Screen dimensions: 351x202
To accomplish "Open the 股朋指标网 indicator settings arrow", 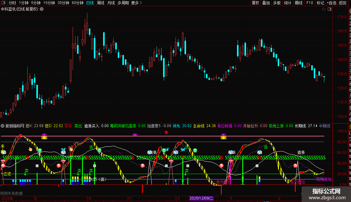I will (x=3, y=126).
